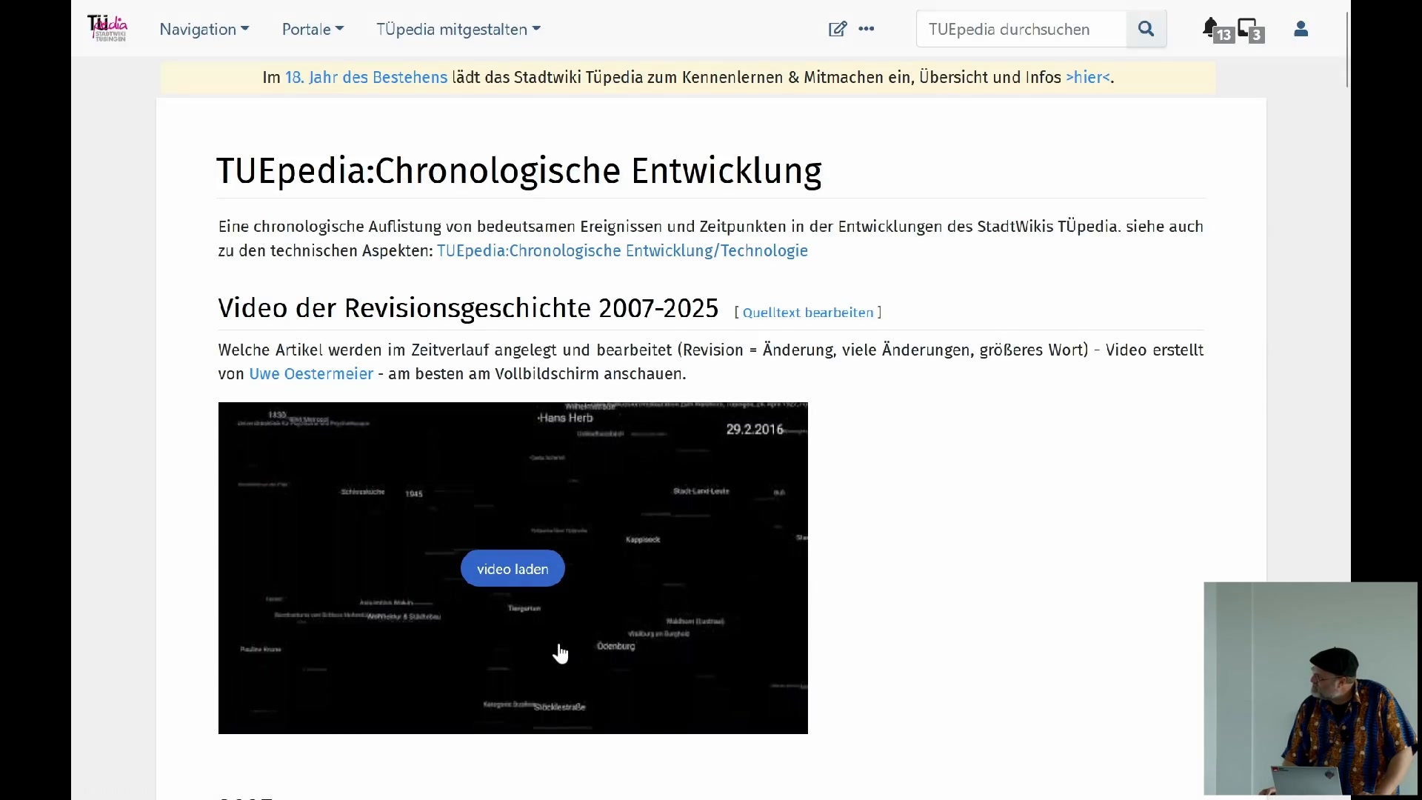Image resolution: width=1422 pixels, height=800 pixels.
Task: Focus the TUepedia durchsuchen search field
Action: (x=1021, y=29)
